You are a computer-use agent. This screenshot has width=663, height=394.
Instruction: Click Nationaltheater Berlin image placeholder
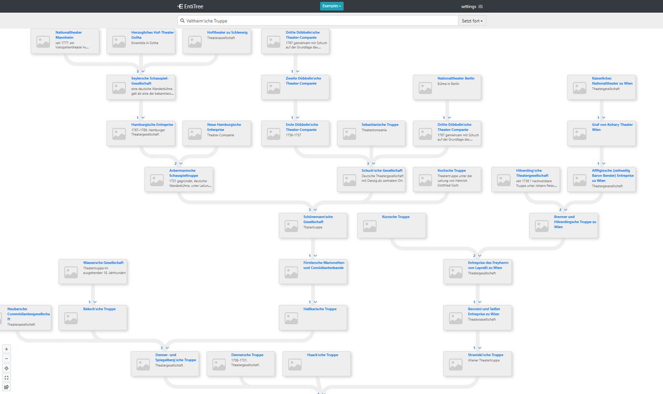[x=425, y=87]
